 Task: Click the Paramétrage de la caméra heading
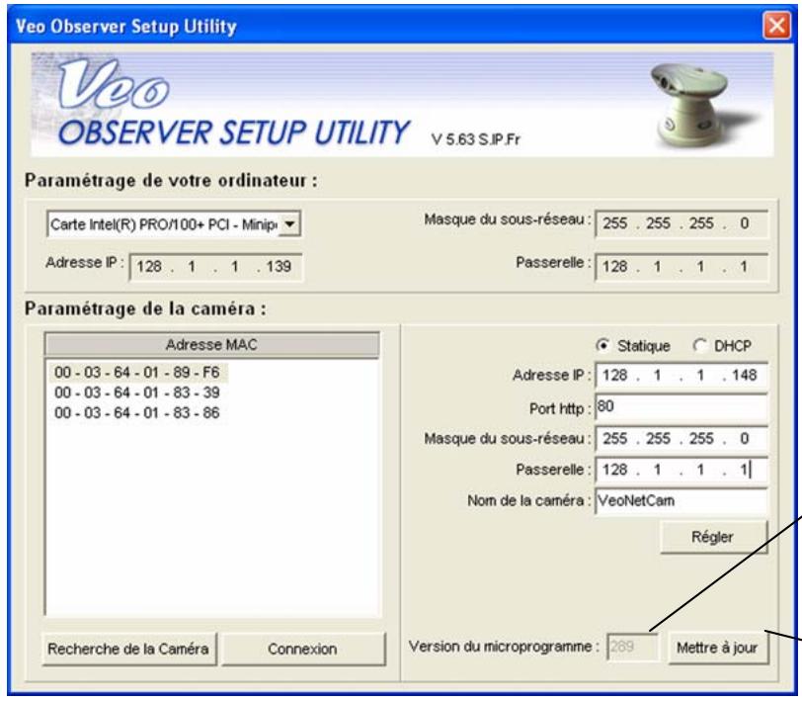(145, 308)
